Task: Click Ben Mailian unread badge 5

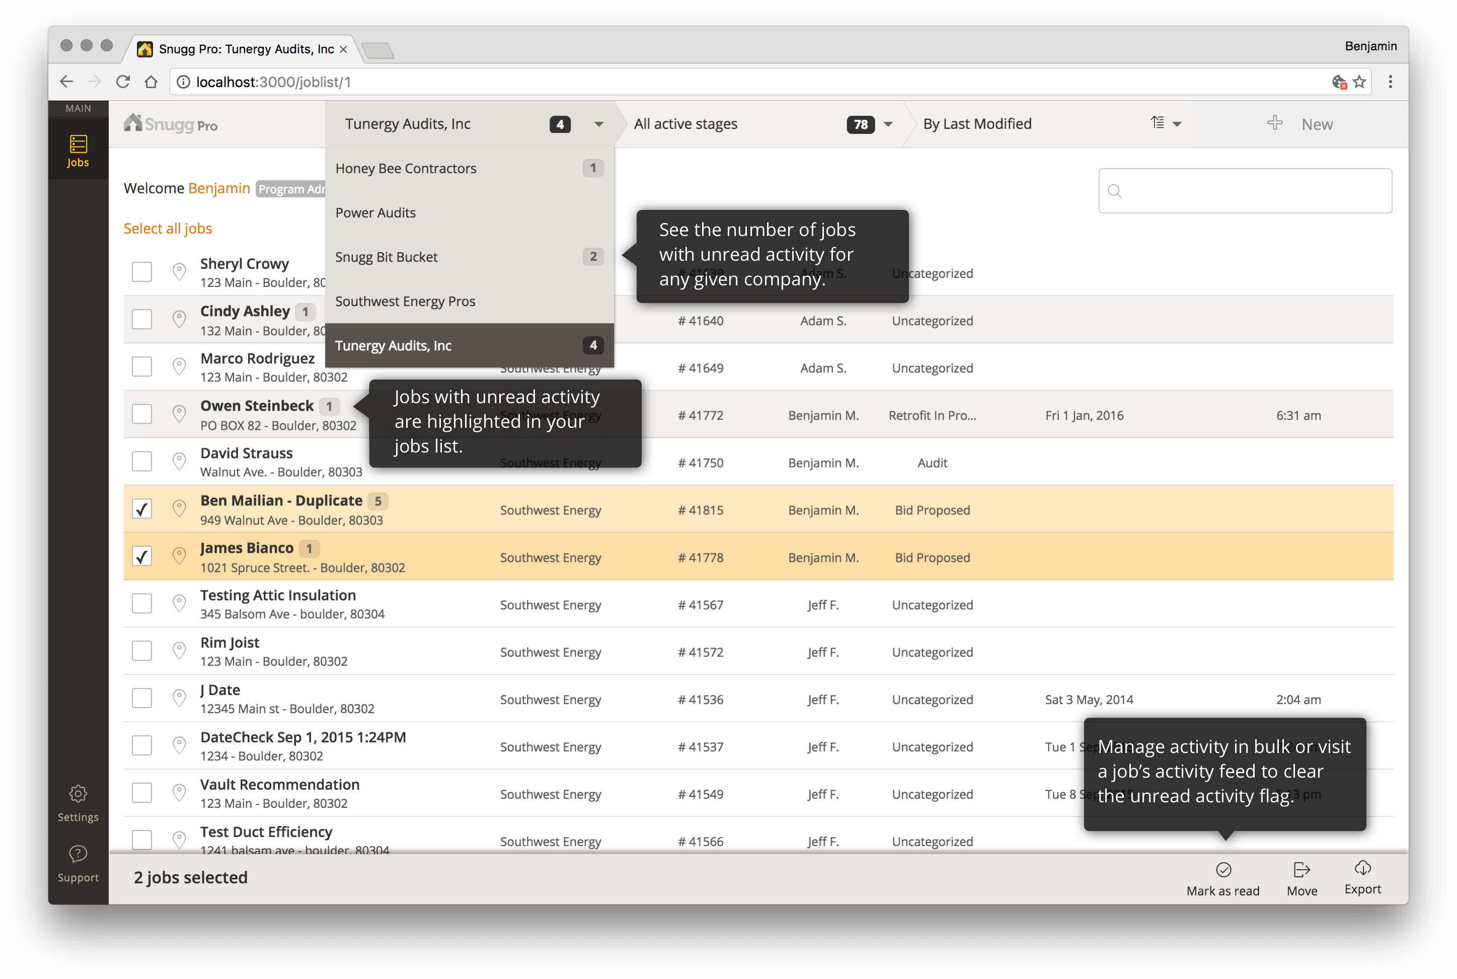Action: [377, 501]
